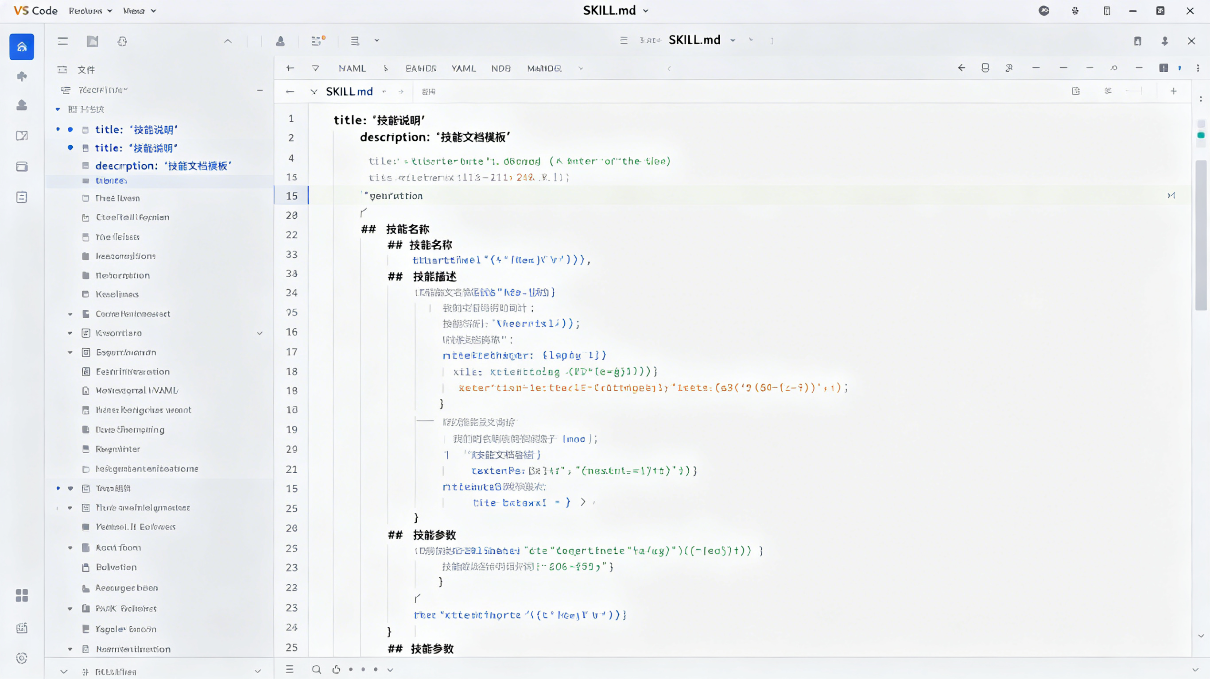
Task: Collapse the bottom explorer section with the chevron
Action: (x=64, y=672)
